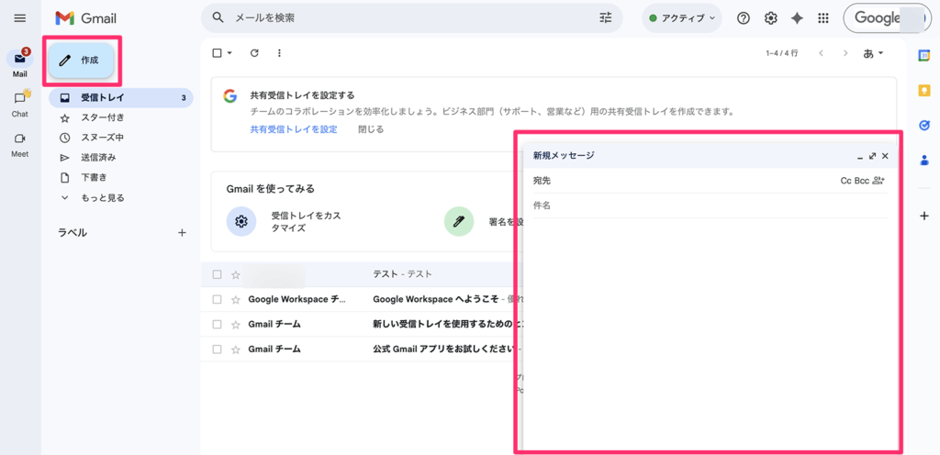The height and width of the screenshot is (455, 940).
Task: Refresh the inbox list
Action: tap(254, 53)
